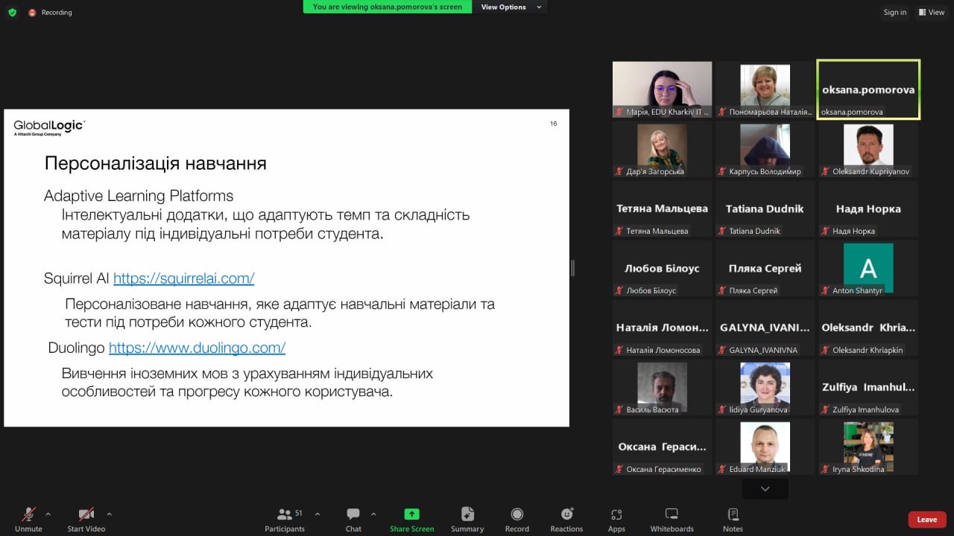Select Oleksandr Kupriyanov participant tile

868,149
